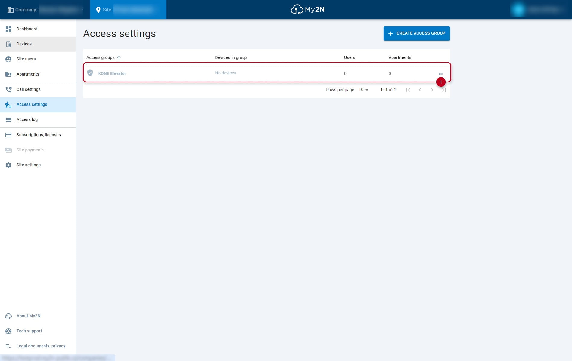Select Access log menu item
This screenshot has width=572, height=361.
(38, 119)
